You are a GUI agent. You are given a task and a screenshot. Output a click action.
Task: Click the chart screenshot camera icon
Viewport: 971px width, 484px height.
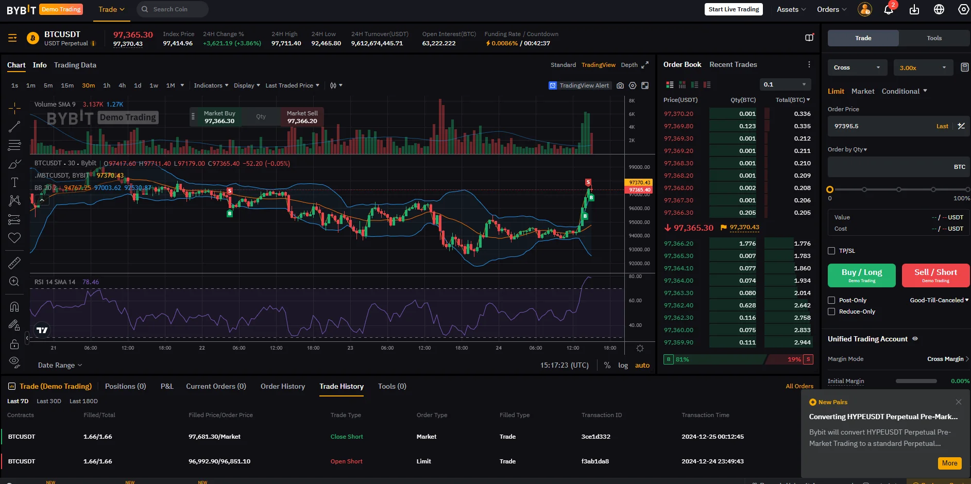click(x=620, y=85)
